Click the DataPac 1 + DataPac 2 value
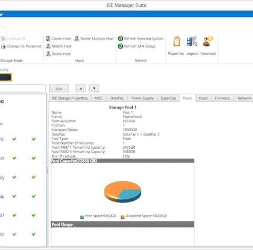This screenshot has height=250, width=253. [x=141, y=134]
